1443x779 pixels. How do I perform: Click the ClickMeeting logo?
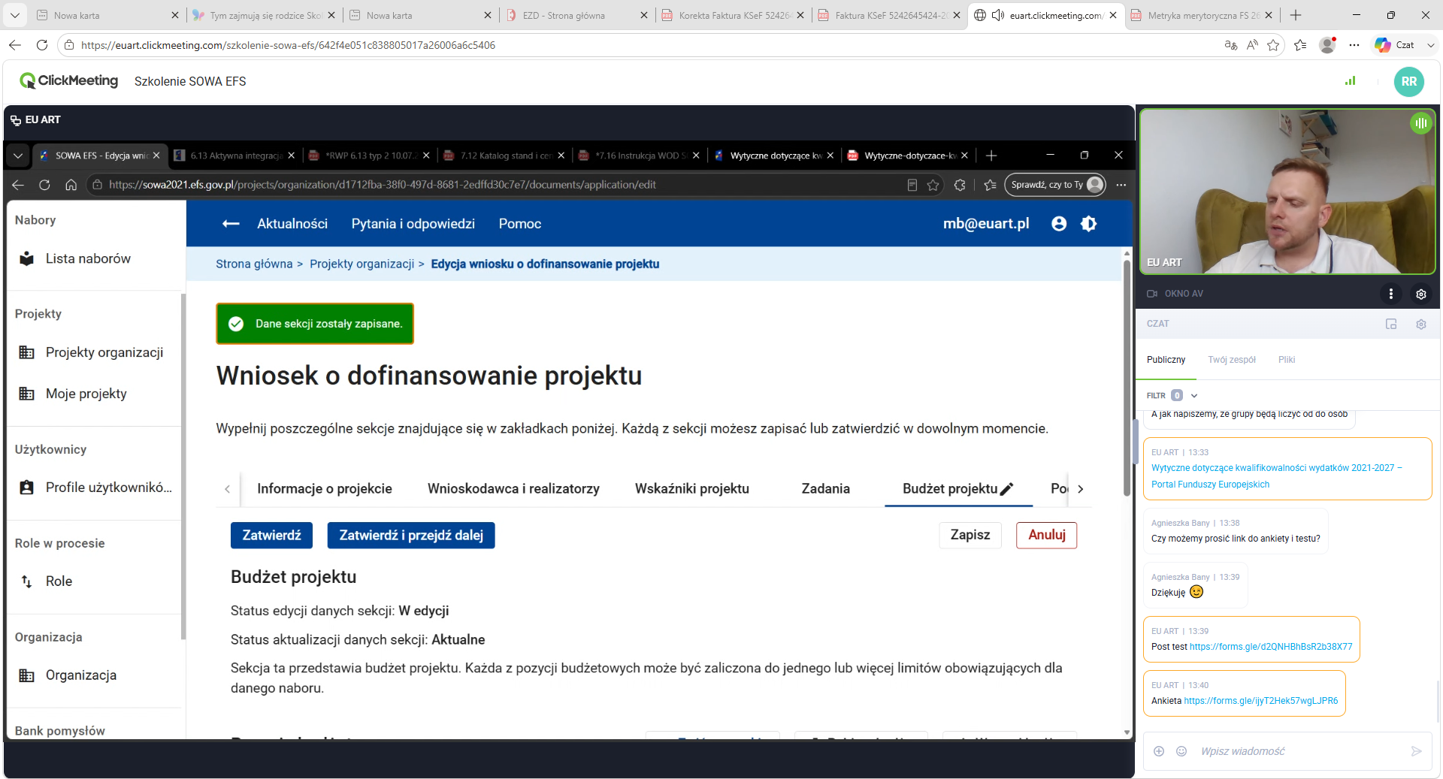point(69,80)
